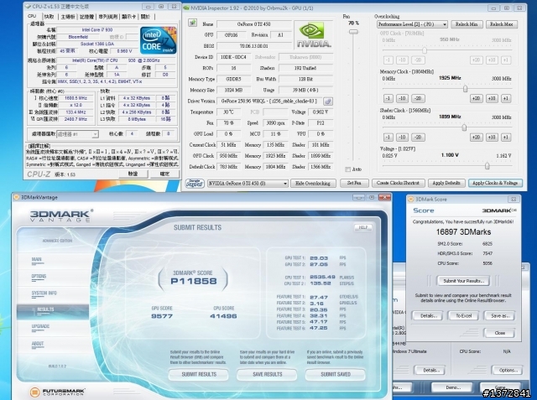Click the Unlock Max button

coord(502,24)
